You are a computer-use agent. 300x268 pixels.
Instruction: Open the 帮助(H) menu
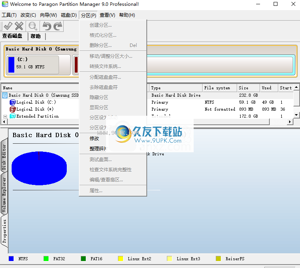127,15
